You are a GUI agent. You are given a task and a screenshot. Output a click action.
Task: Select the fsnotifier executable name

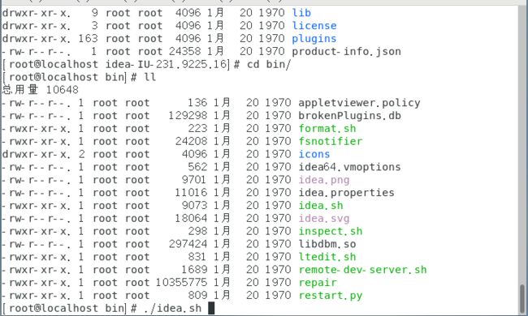pos(331,141)
